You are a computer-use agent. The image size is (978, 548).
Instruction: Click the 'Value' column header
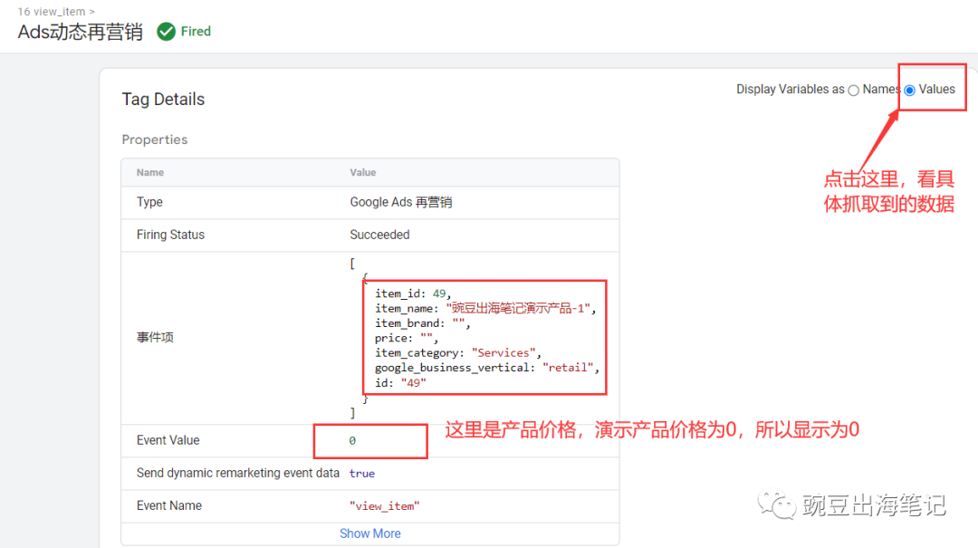click(x=363, y=172)
